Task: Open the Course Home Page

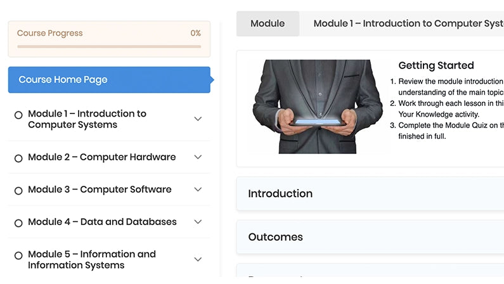Action: coord(109,80)
